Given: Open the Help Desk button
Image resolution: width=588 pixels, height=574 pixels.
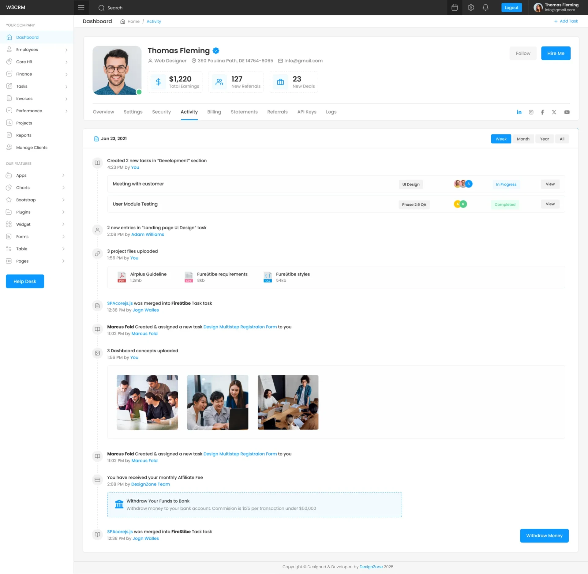Looking at the screenshot, I should (x=25, y=281).
